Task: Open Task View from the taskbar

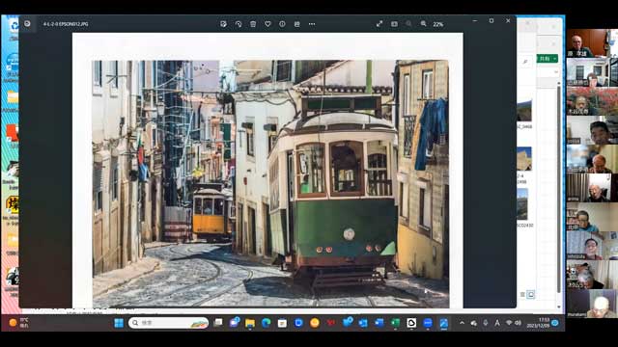Action: 218,323
